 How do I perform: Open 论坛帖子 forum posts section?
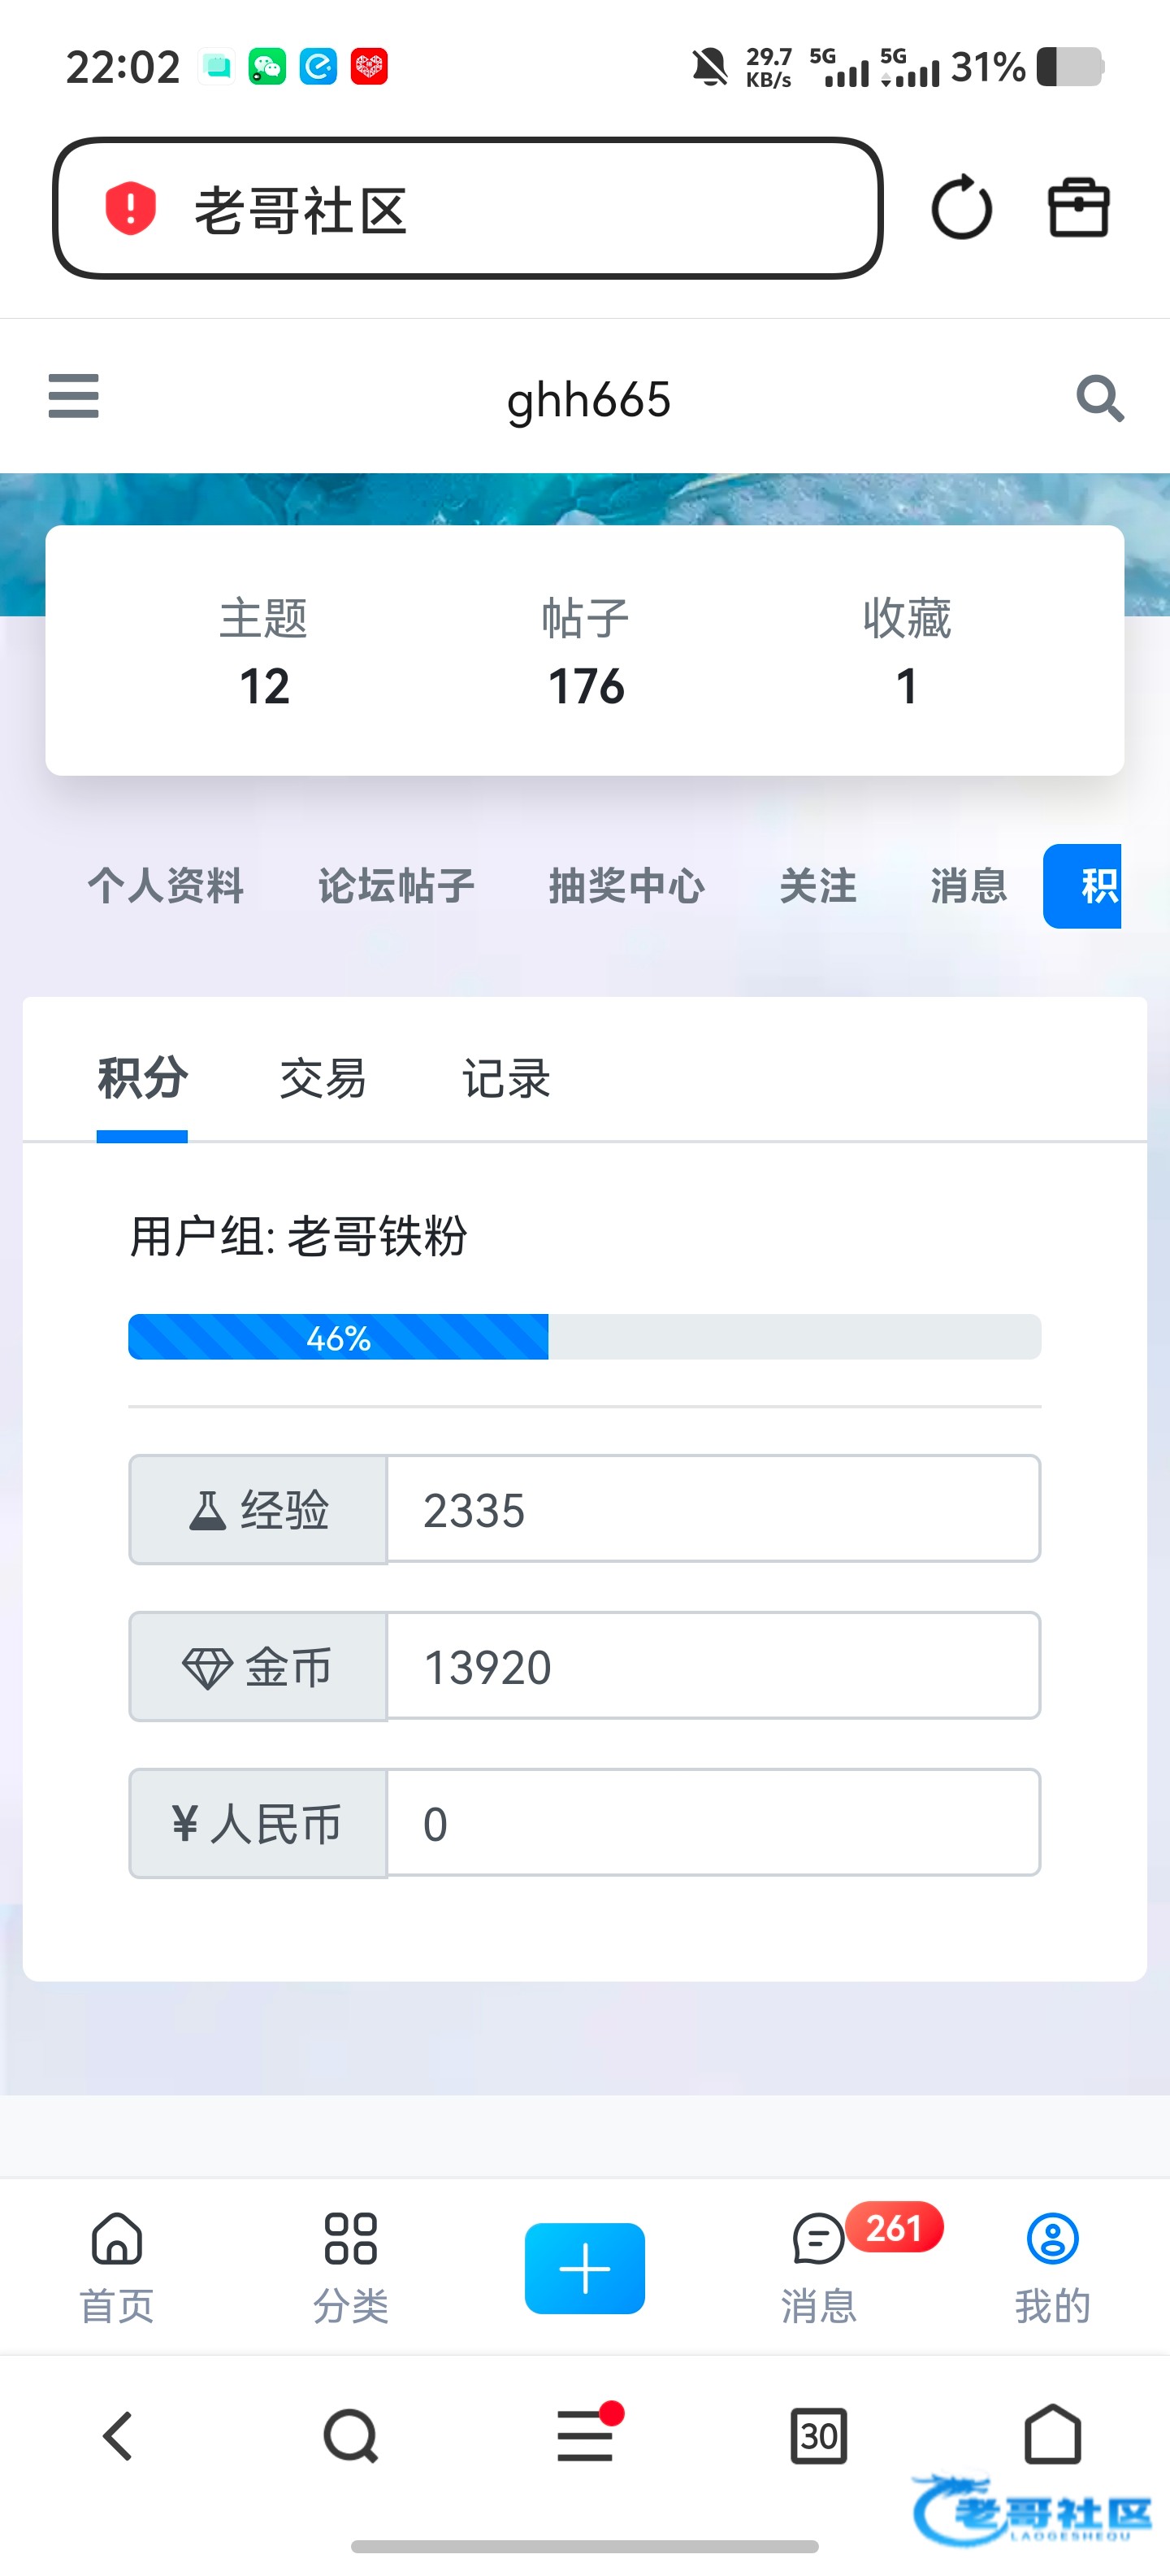pos(396,886)
